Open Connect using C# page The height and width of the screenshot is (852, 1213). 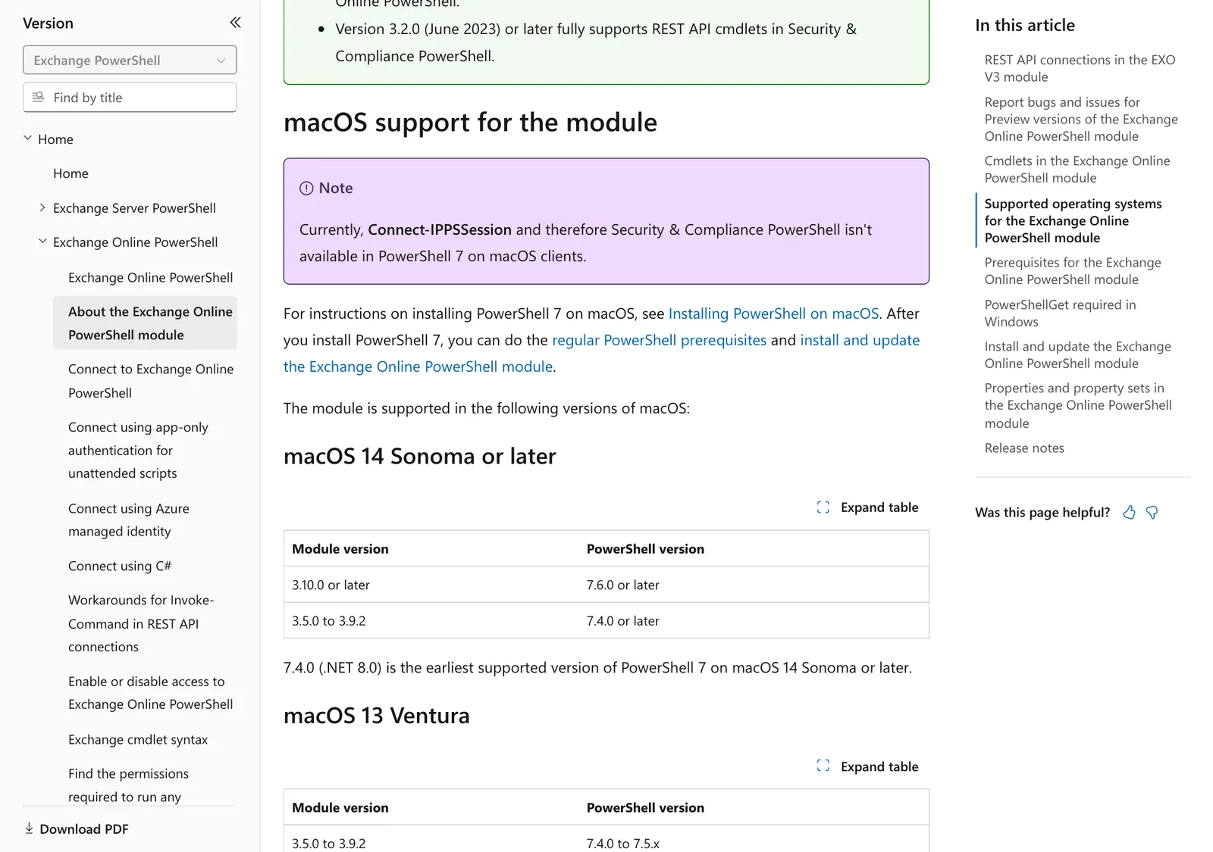pyautogui.click(x=120, y=566)
